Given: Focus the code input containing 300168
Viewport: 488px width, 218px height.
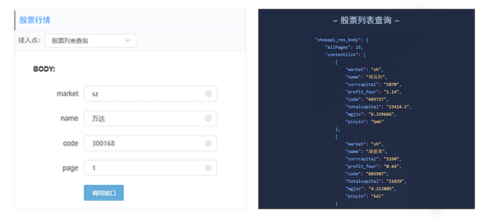Looking at the screenshot, I should tap(151, 143).
